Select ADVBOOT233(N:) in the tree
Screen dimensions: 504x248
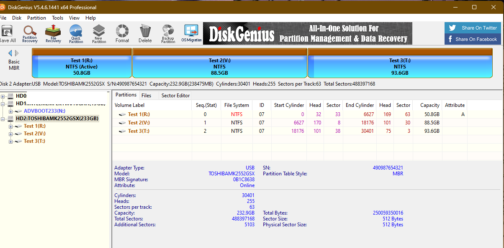[x=45, y=111]
